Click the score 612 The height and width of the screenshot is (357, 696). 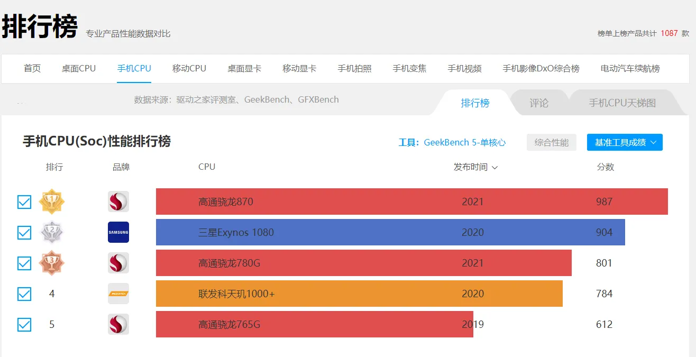tap(604, 324)
